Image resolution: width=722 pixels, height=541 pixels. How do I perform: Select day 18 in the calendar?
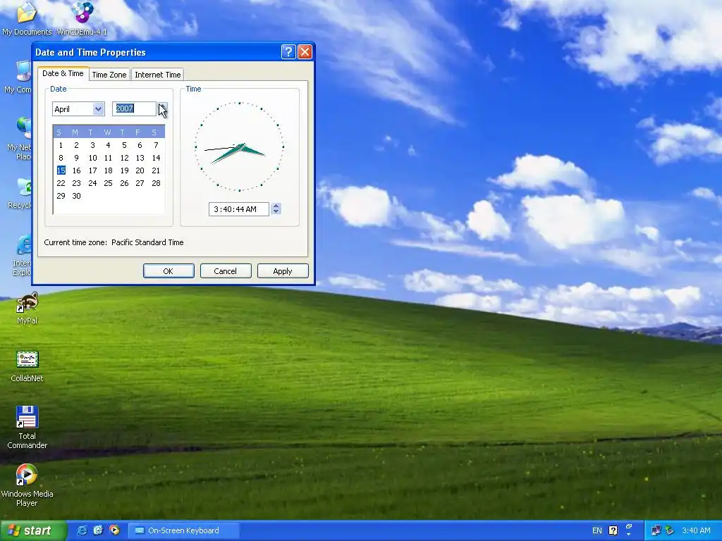pyautogui.click(x=108, y=170)
